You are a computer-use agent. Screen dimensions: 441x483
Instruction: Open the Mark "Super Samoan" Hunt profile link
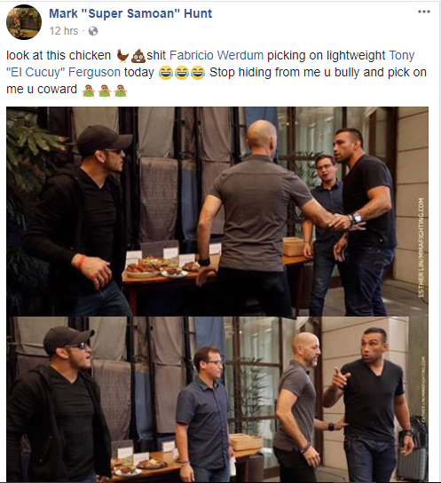(x=130, y=13)
